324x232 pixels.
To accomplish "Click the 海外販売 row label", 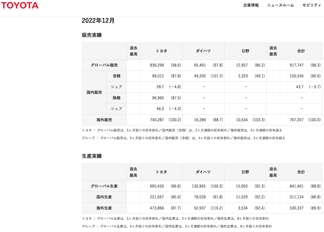I will 104,120.
